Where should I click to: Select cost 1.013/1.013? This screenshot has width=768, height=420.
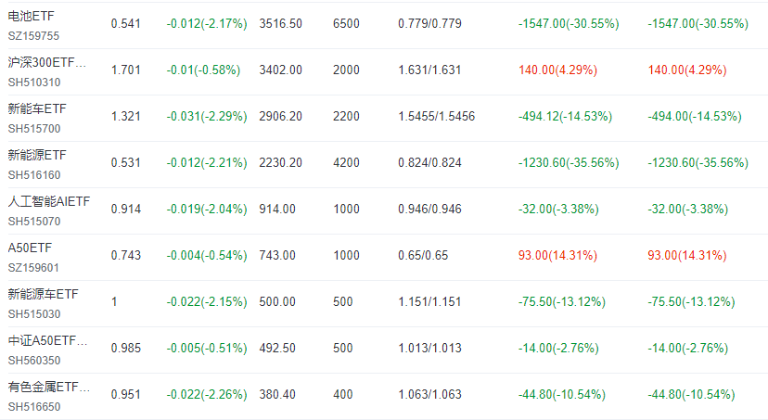pos(429,348)
